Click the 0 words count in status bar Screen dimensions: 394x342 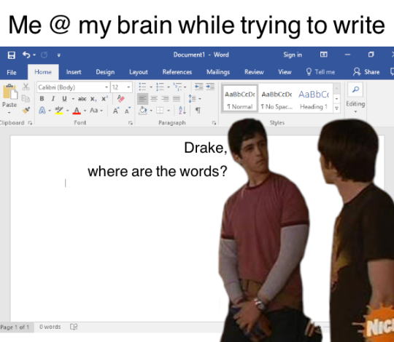click(50, 327)
